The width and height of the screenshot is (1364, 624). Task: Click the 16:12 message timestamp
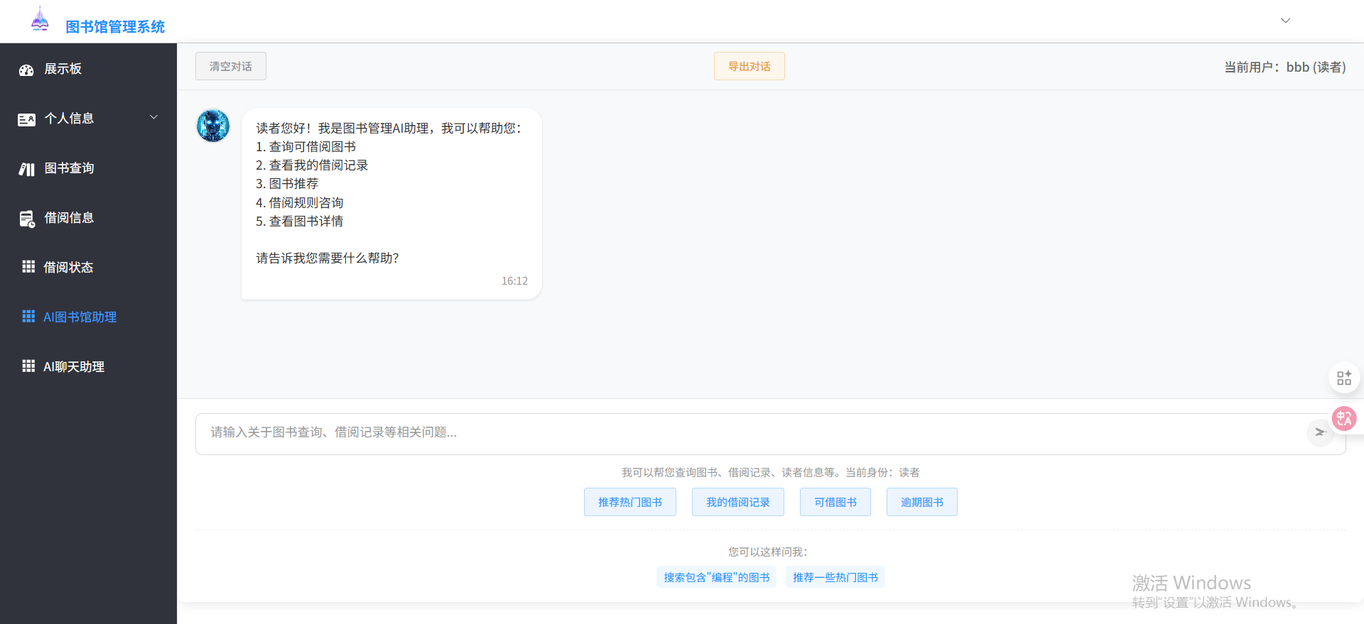point(514,281)
